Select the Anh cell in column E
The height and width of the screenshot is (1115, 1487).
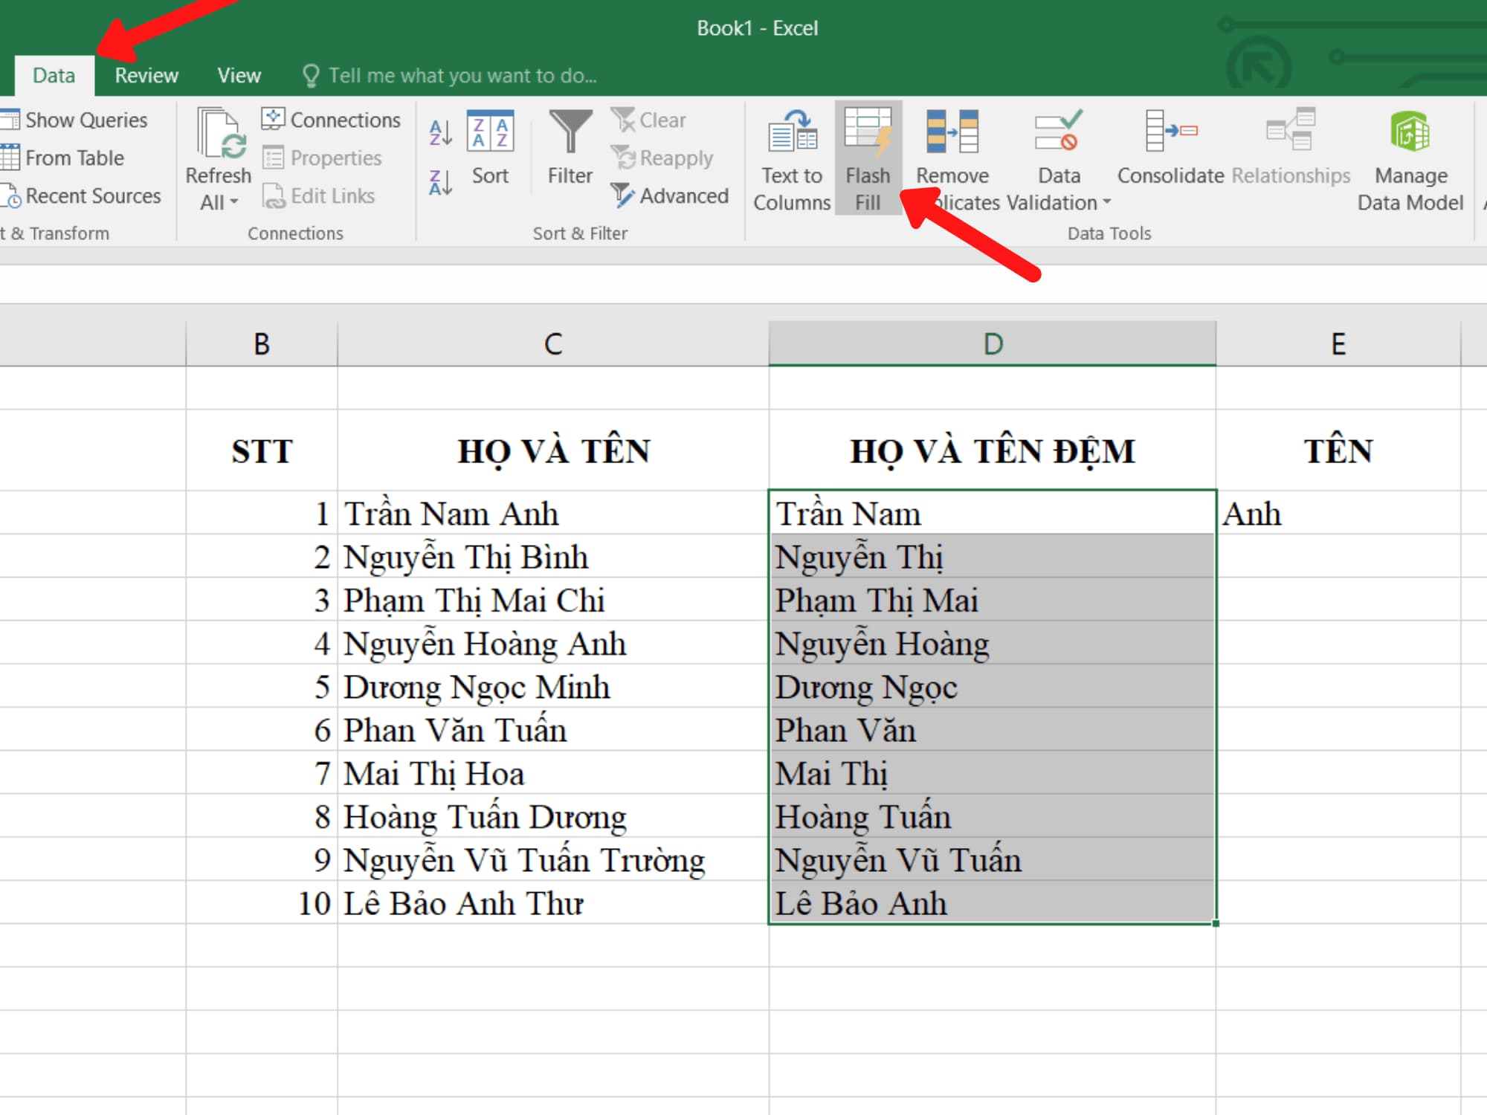(x=1338, y=513)
